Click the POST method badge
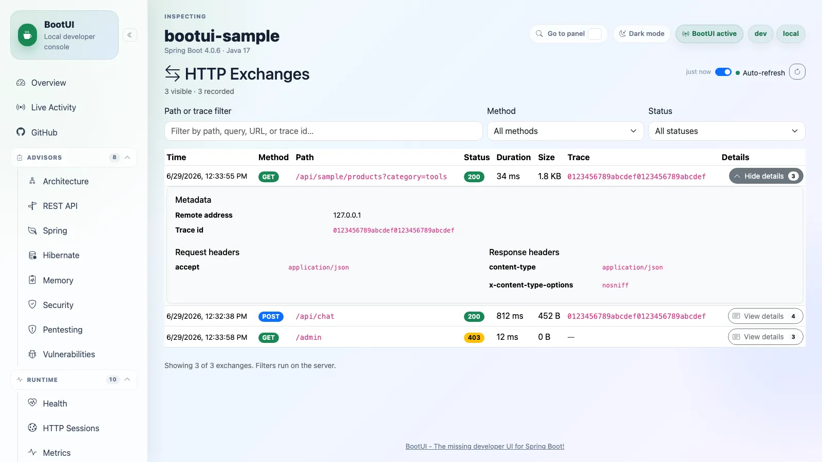The width and height of the screenshot is (822, 462). point(271,316)
